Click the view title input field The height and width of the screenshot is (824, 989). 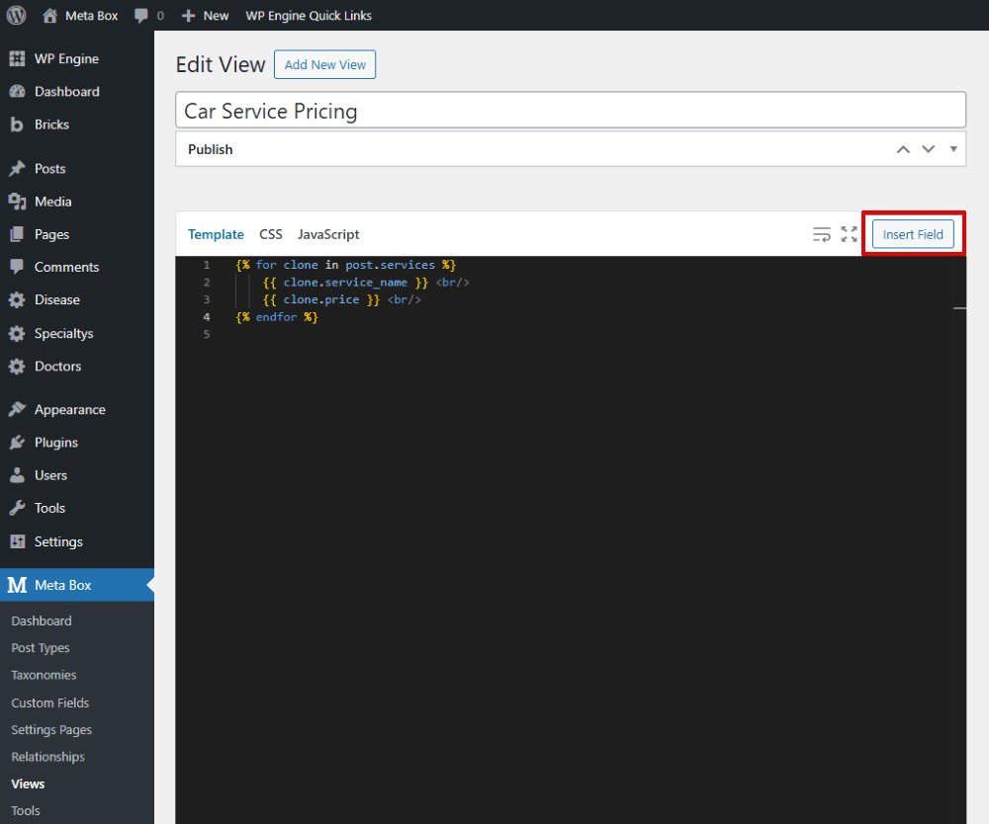[570, 111]
